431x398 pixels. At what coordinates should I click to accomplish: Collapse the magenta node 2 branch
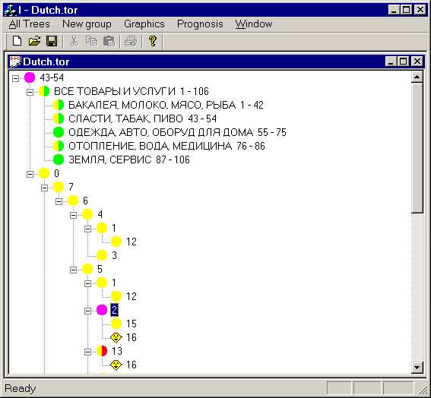(x=87, y=311)
